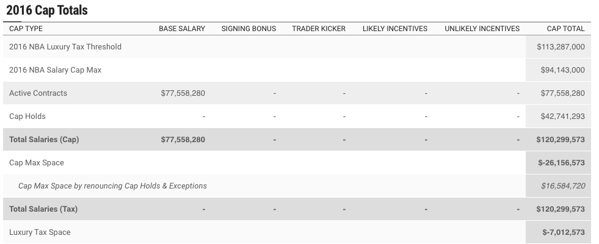599x244 pixels.
Task: Select the Cap Holds total of $42,741,293
Action: click(562, 117)
